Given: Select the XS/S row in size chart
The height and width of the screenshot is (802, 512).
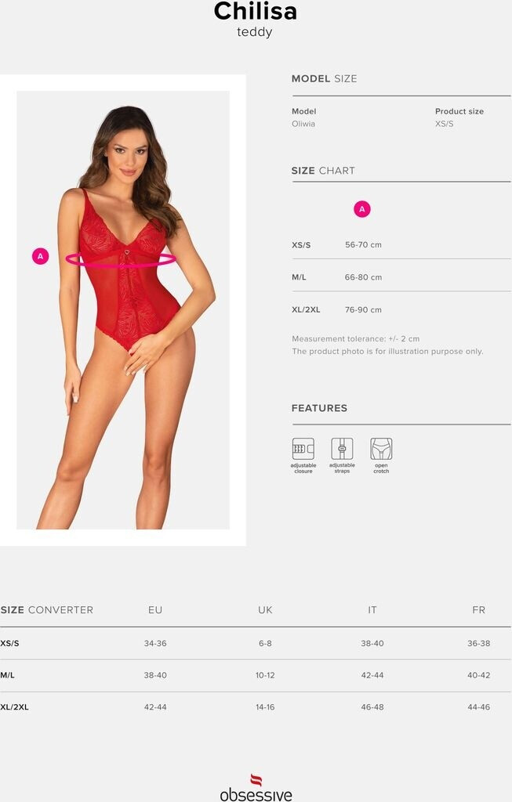Looking at the screenshot, I should (x=401, y=245).
